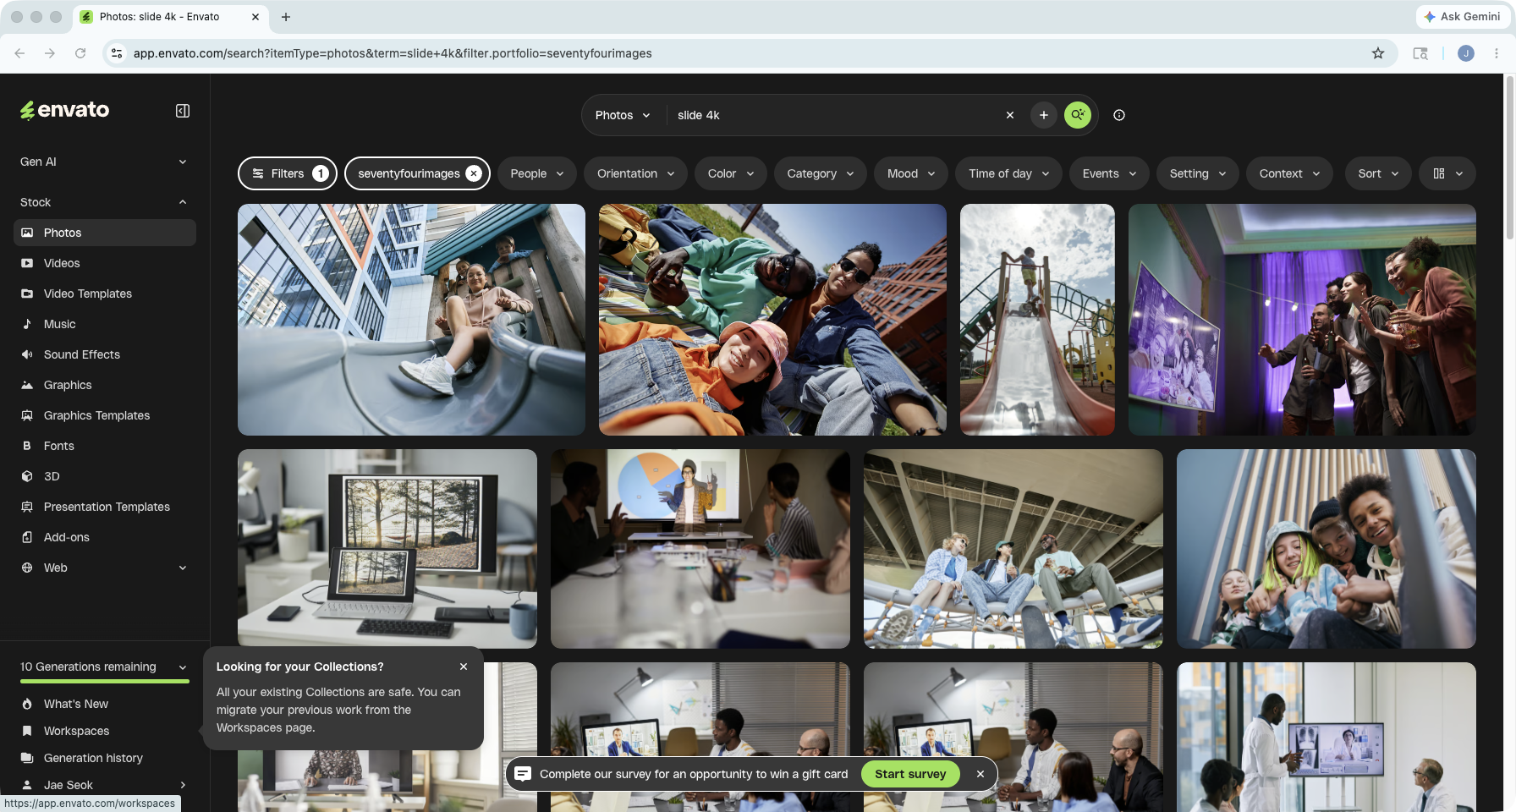Click the green AI search icon
Image resolution: width=1516 pixels, height=812 pixels.
point(1077,115)
